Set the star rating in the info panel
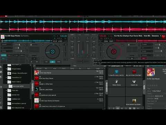 [x=152, y=85]
